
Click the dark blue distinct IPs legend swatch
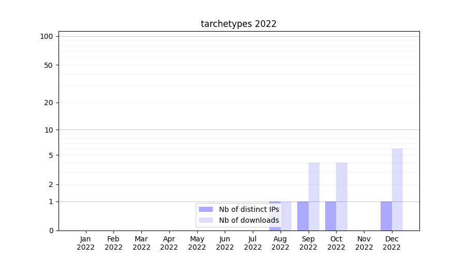point(206,209)
